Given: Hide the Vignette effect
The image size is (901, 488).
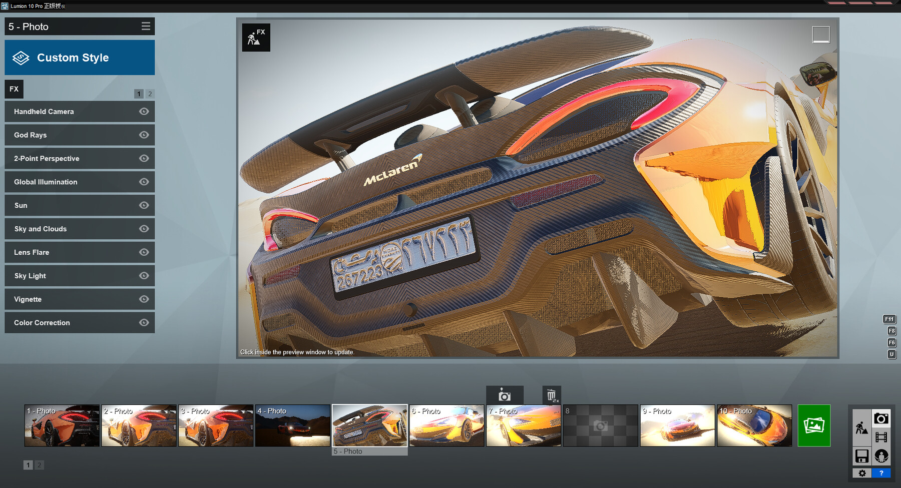Looking at the screenshot, I should pyautogui.click(x=144, y=299).
